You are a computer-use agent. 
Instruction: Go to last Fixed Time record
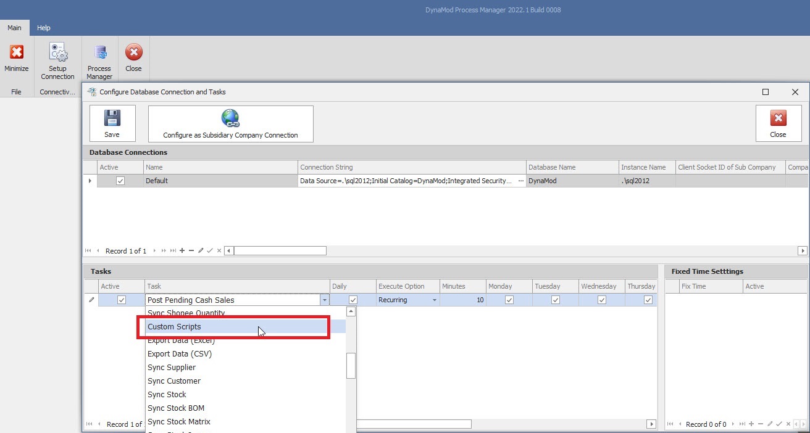[742, 424]
